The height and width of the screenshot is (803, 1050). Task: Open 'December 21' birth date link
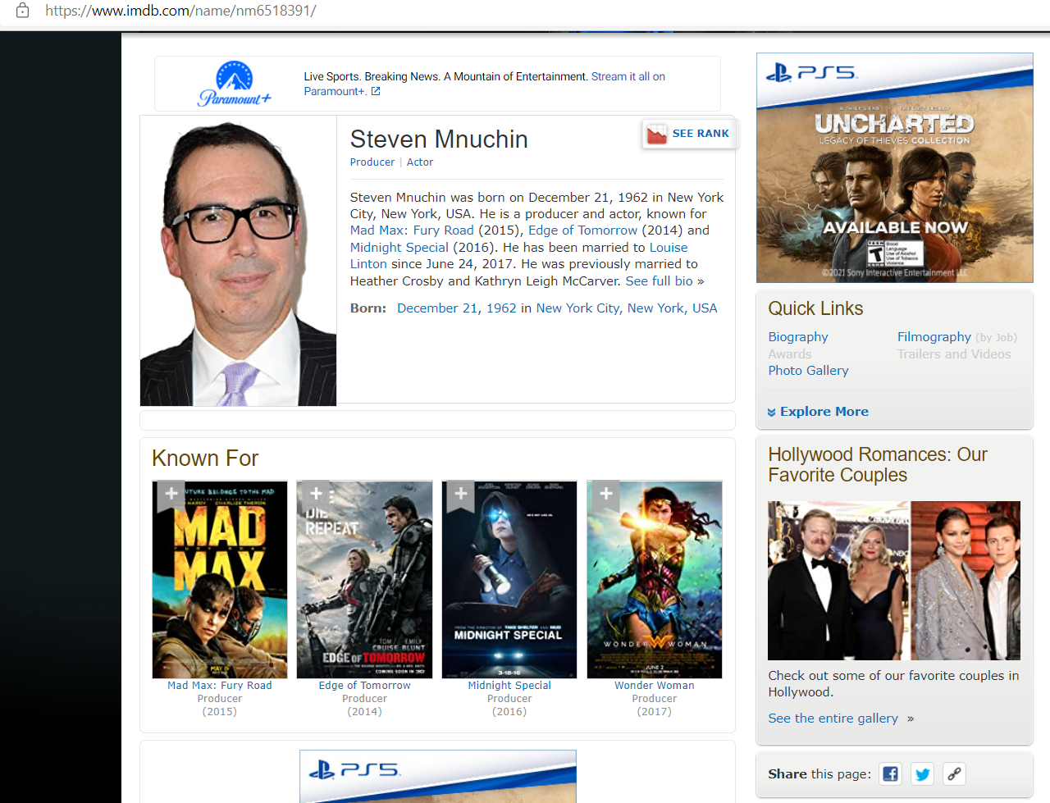tap(439, 308)
